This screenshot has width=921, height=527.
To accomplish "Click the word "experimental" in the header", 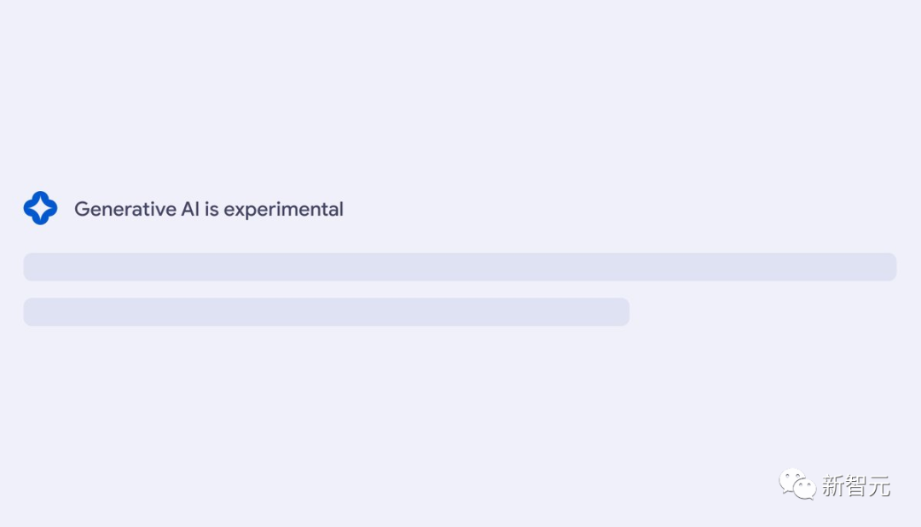I will (283, 210).
